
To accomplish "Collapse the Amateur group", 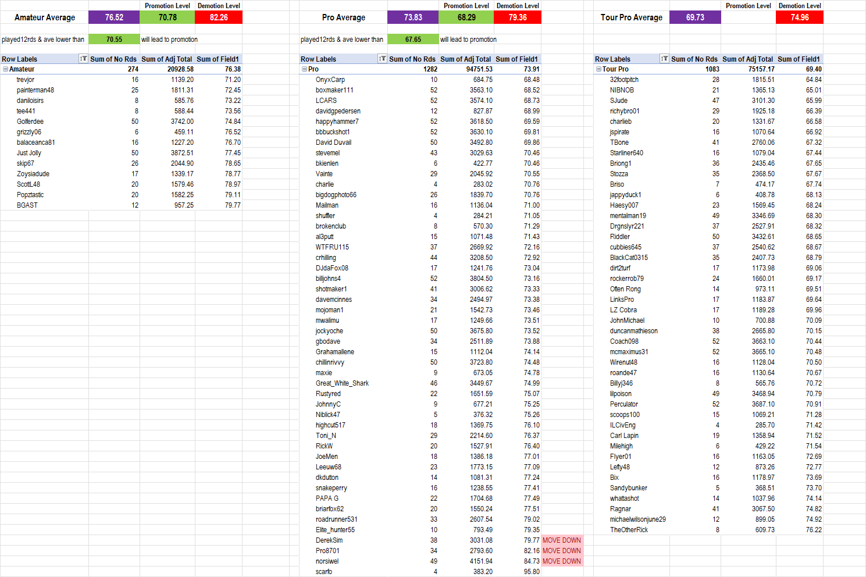I will 5,69.
